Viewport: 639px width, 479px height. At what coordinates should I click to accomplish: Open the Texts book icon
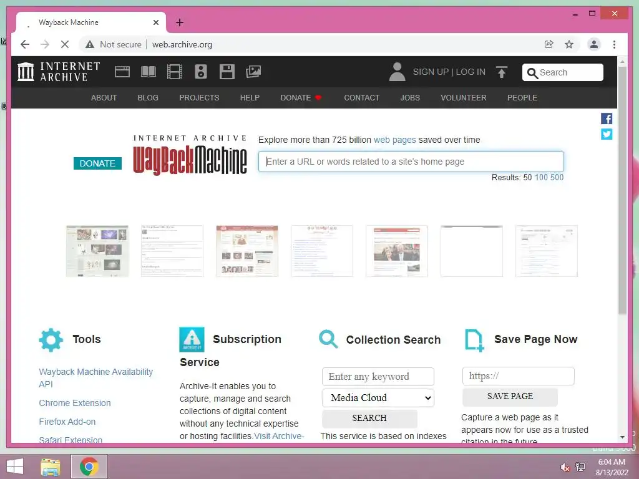click(x=149, y=72)
